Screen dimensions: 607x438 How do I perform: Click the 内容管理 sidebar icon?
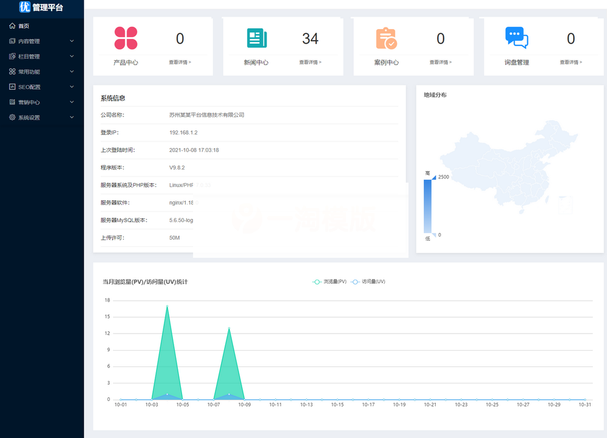[x=13, y=41]
